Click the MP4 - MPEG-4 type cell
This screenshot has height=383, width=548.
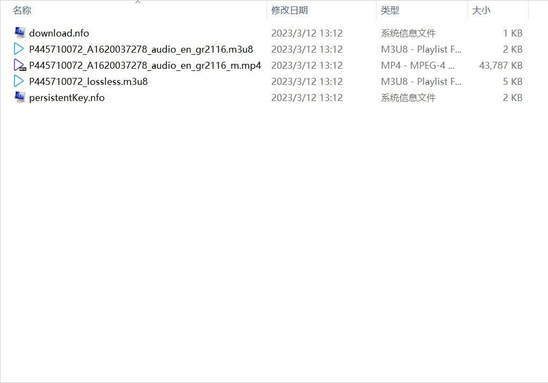click(x=417, y=66)
